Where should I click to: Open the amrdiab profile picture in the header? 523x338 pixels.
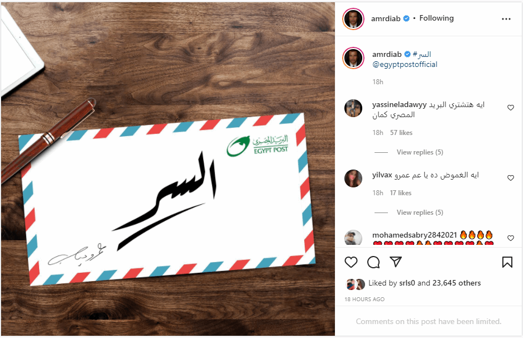(353, 19)
